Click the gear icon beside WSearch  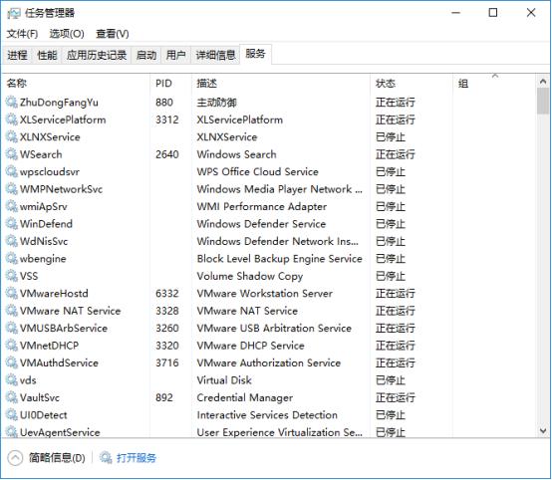(x=11, y=154)
